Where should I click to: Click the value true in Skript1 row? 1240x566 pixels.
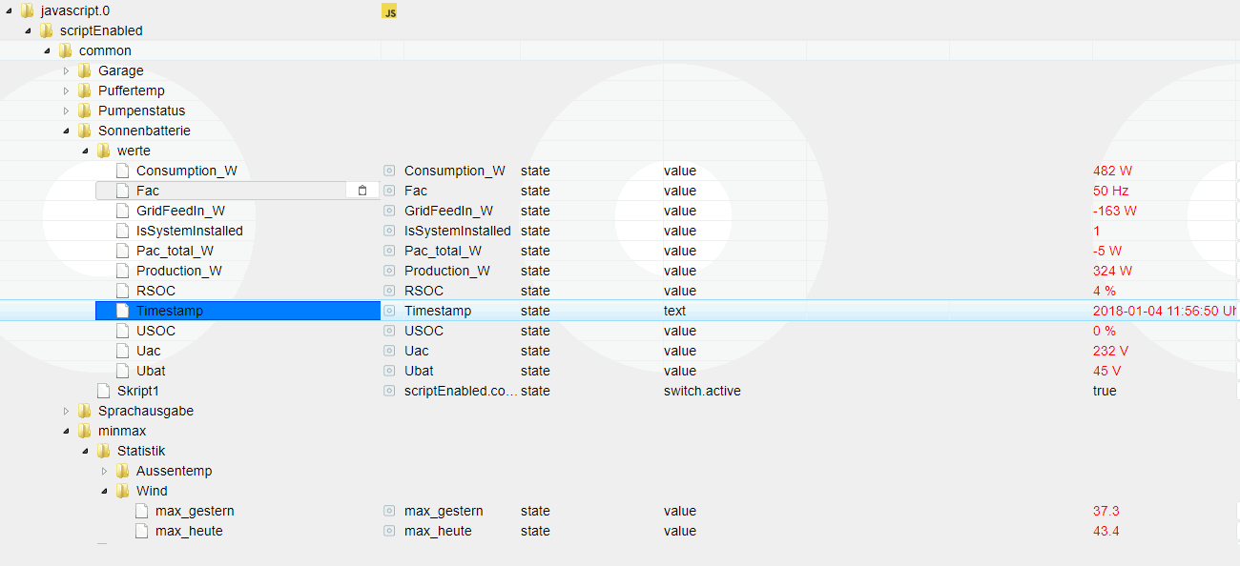coord(1105,391)
